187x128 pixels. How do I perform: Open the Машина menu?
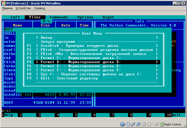[x=7, y=8]
